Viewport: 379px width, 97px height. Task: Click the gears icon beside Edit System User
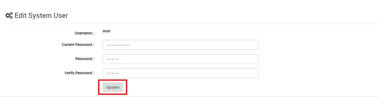(x=9, y=16)
